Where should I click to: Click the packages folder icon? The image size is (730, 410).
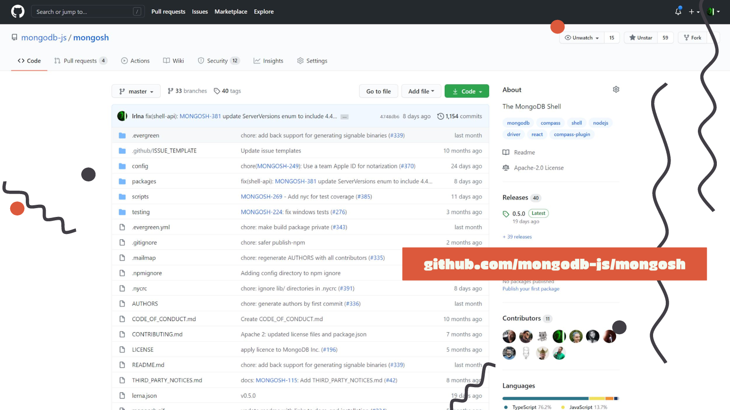122,181
